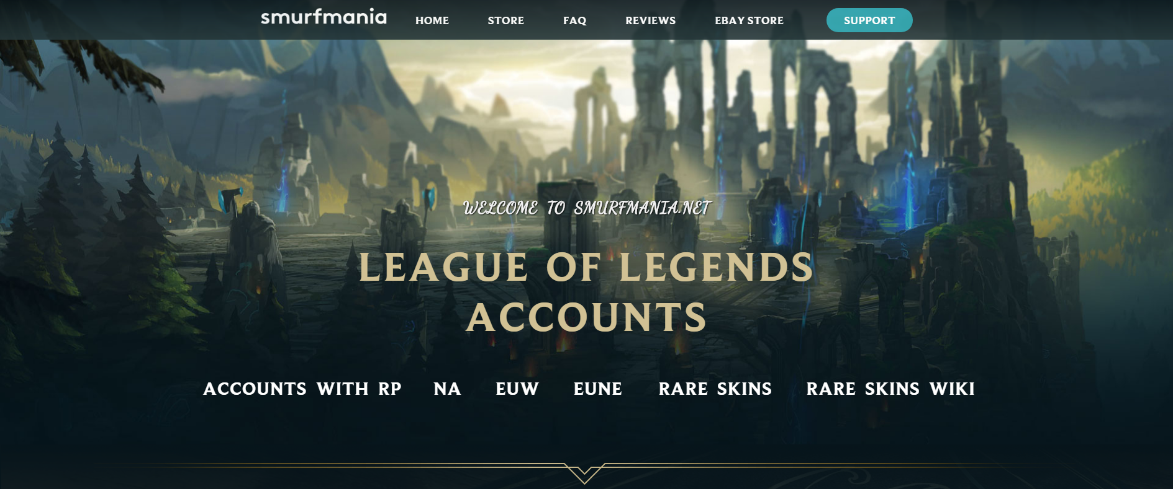The width and height of the screenshot is (1173, 489).
Task: Select the NA region link
Action: (447, 389)
